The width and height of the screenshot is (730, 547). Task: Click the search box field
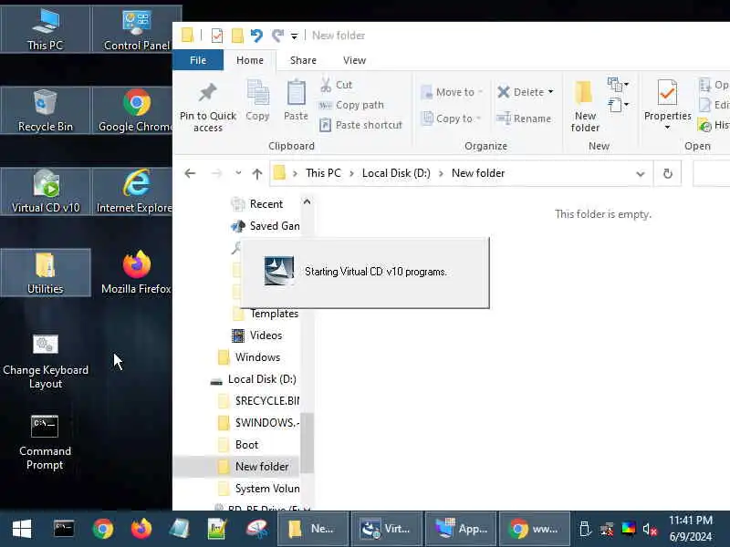point(711,173)
